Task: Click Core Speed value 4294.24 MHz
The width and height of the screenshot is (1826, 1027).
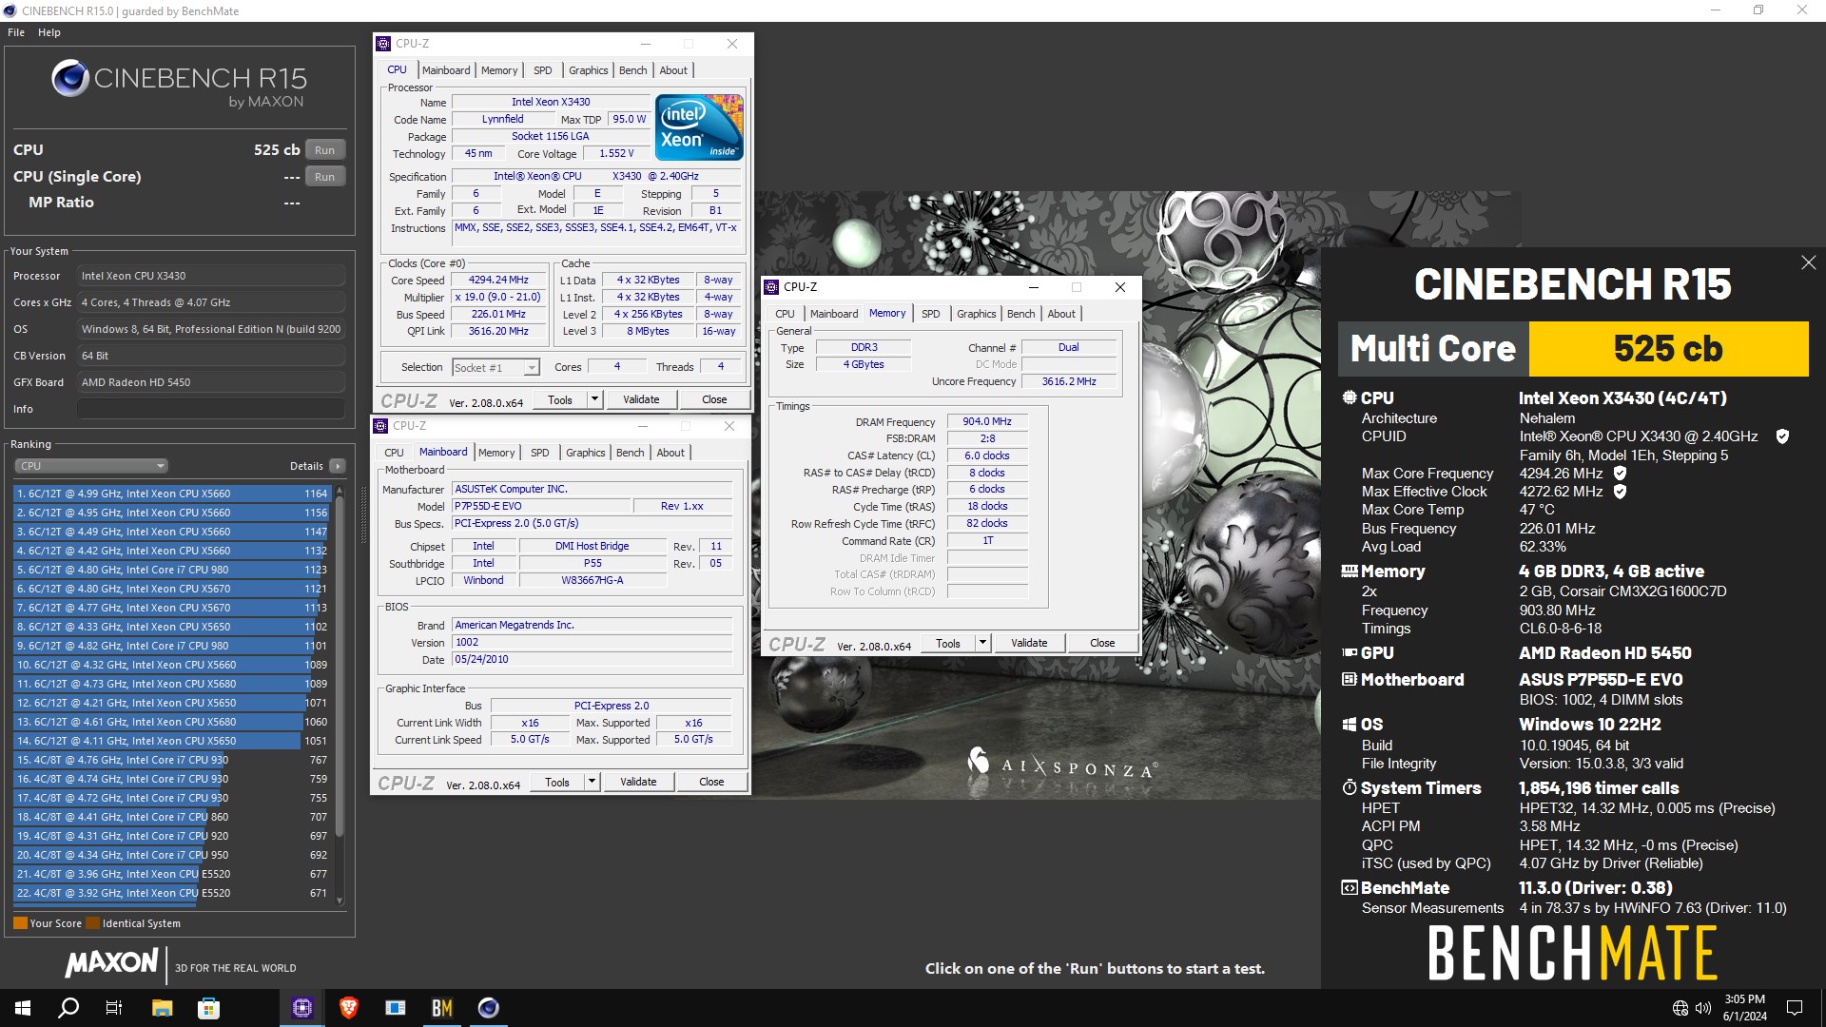Action: coord(498,281)
